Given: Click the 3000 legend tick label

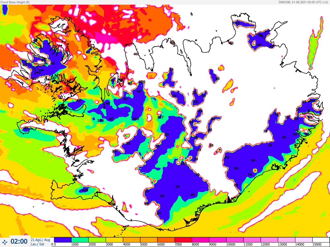Looking at the screenshot, I should 110,244.
